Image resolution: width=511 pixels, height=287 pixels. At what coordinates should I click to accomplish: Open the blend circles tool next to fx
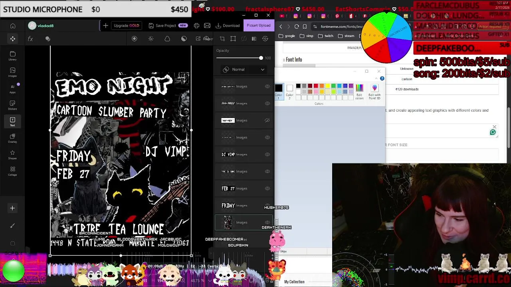[x=48, y=39]
